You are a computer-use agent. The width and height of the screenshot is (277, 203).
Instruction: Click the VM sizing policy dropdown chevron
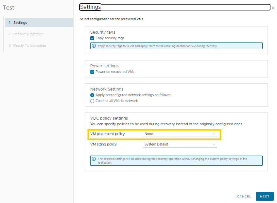214,144
